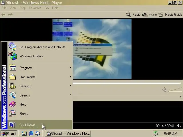Select 98crash Windows Media Player taskbar button

pyautogui.click(x=68, y=133)
